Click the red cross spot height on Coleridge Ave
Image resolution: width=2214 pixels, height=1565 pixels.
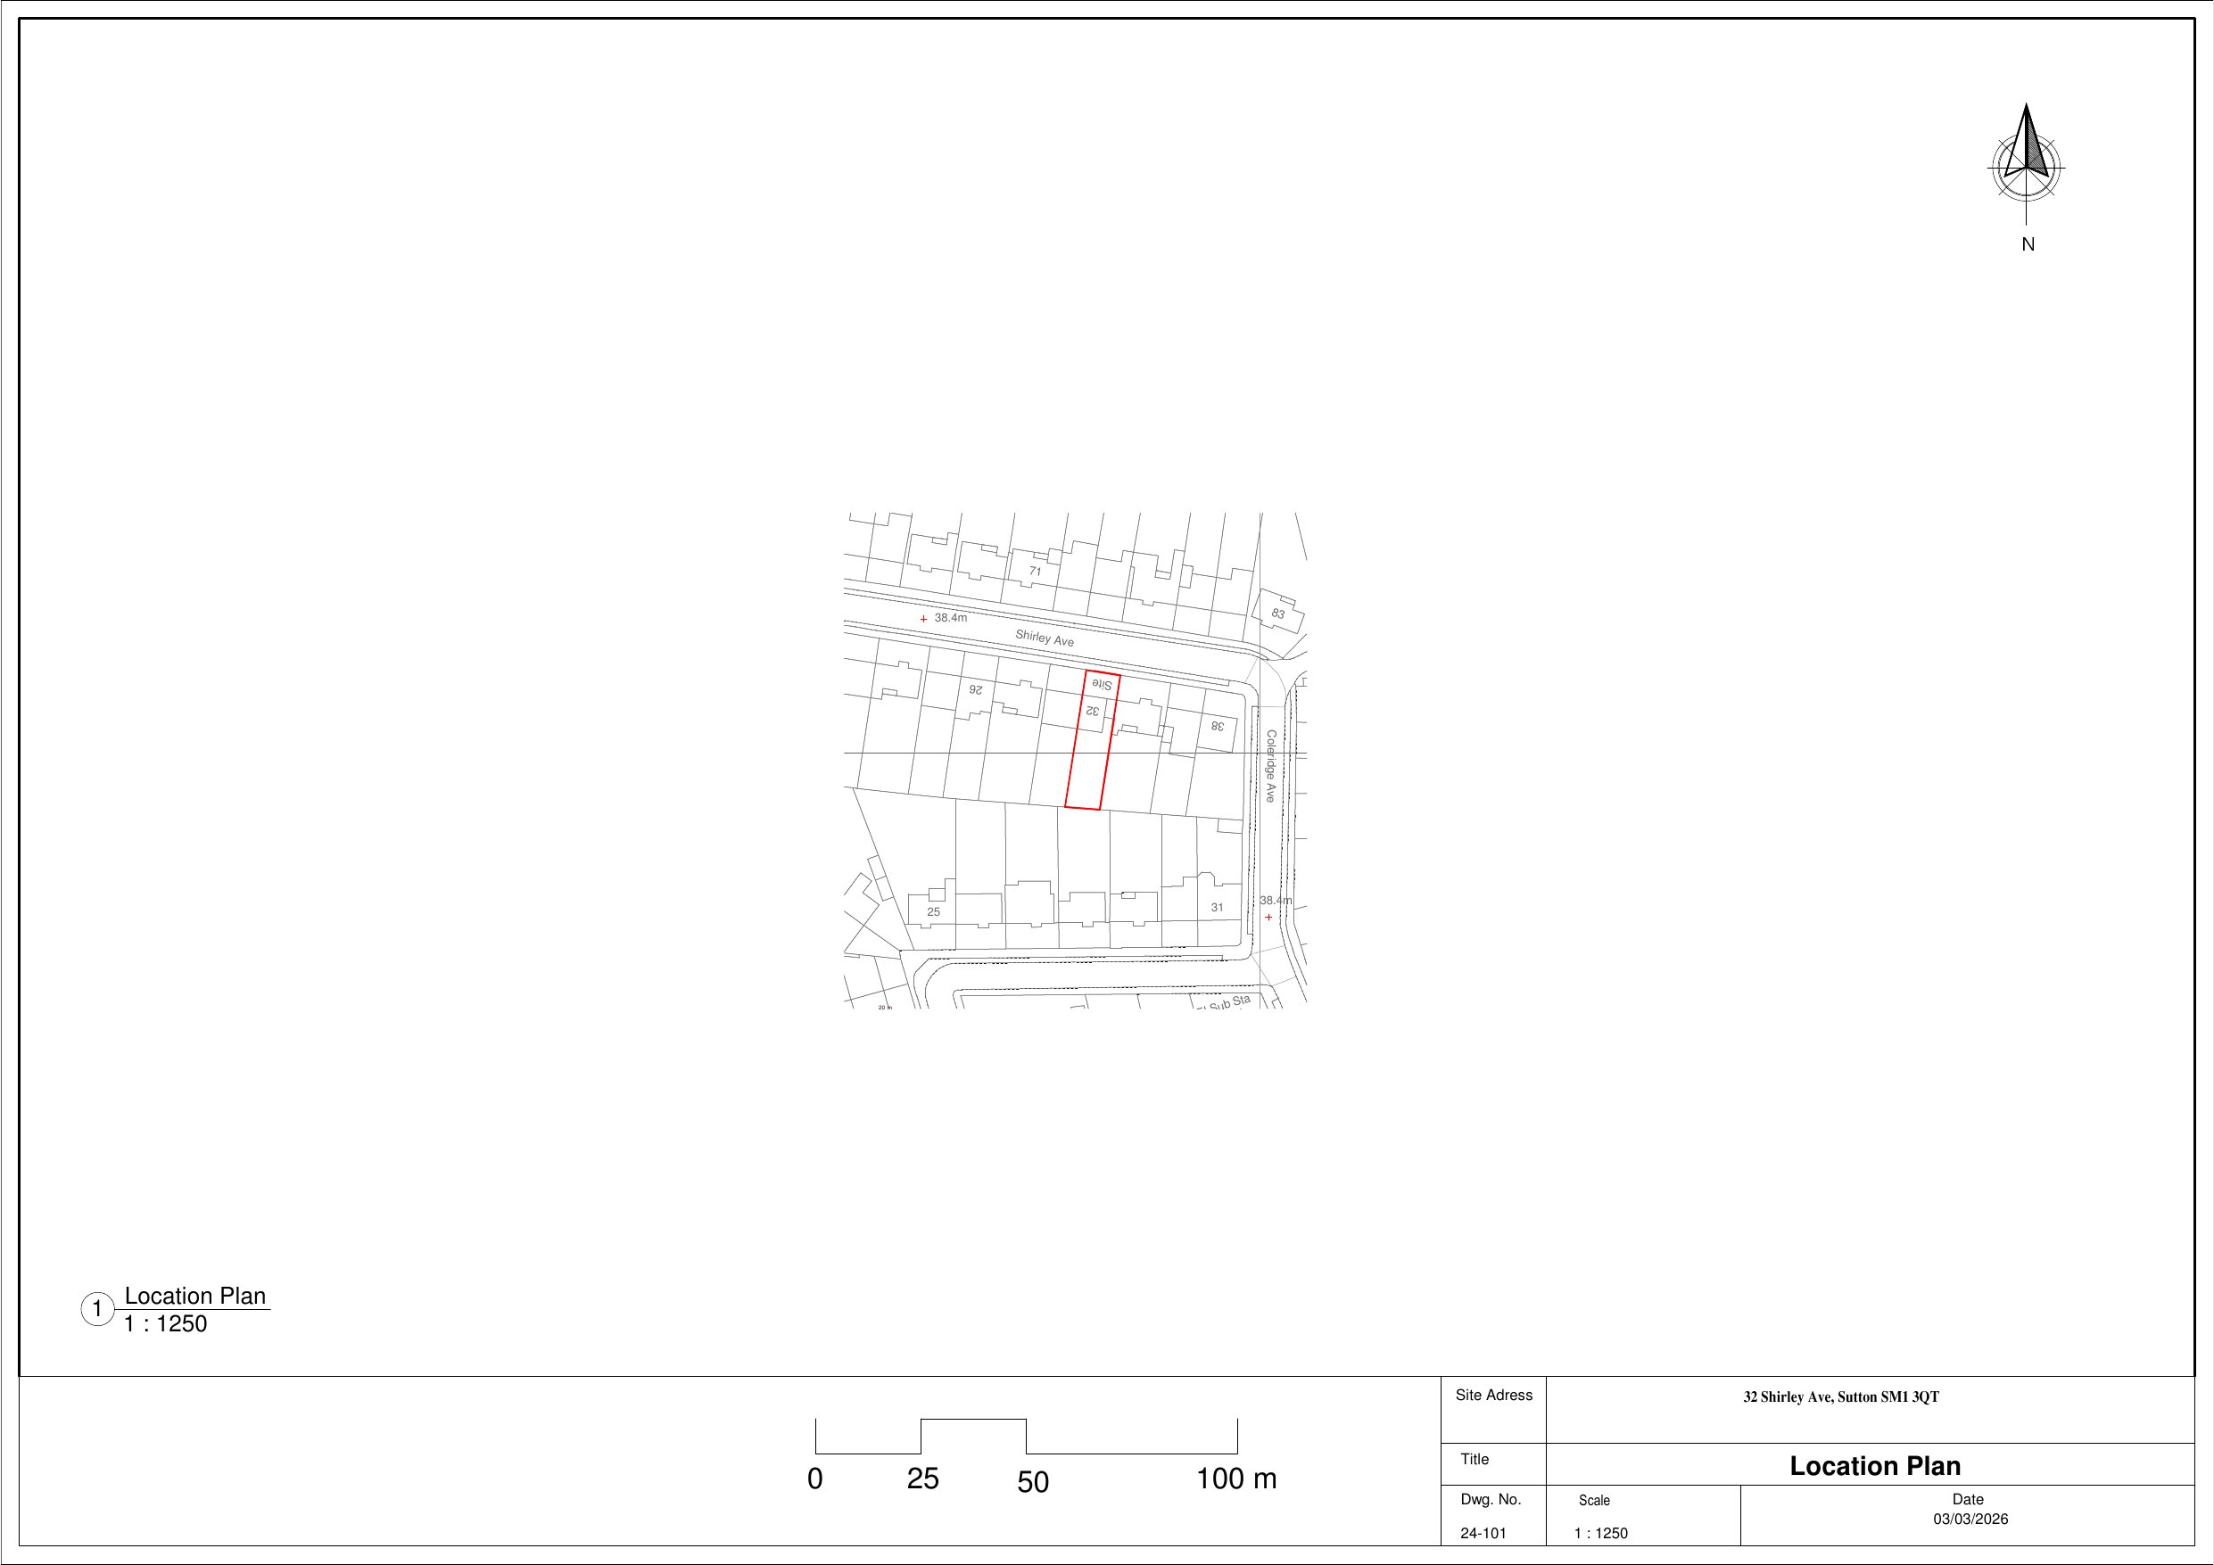pyautogui.click(x=1268, y=917)
